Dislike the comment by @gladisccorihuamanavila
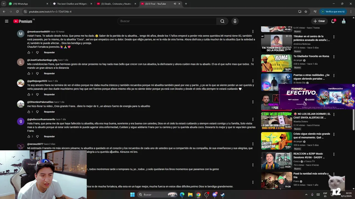The height and width of the screenshot is (199, 355). tap(37, 137)
